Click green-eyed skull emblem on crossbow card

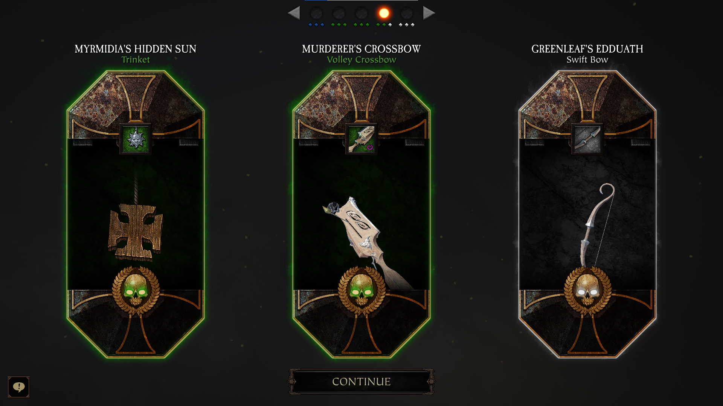[x=361, y=290]
